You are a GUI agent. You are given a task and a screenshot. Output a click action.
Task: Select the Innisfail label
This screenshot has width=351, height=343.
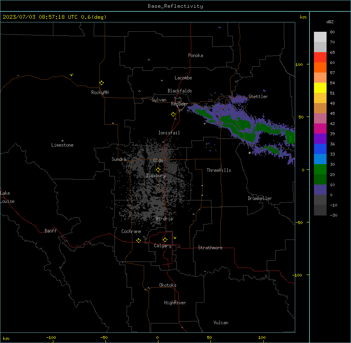coord(169,133)
